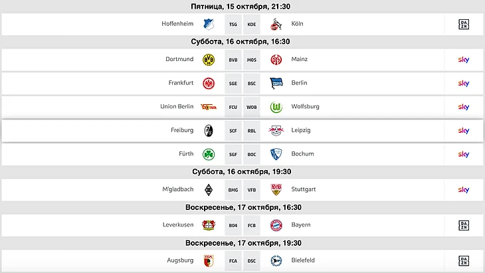Click the Bayern Munich crest

tap(276, 225)
